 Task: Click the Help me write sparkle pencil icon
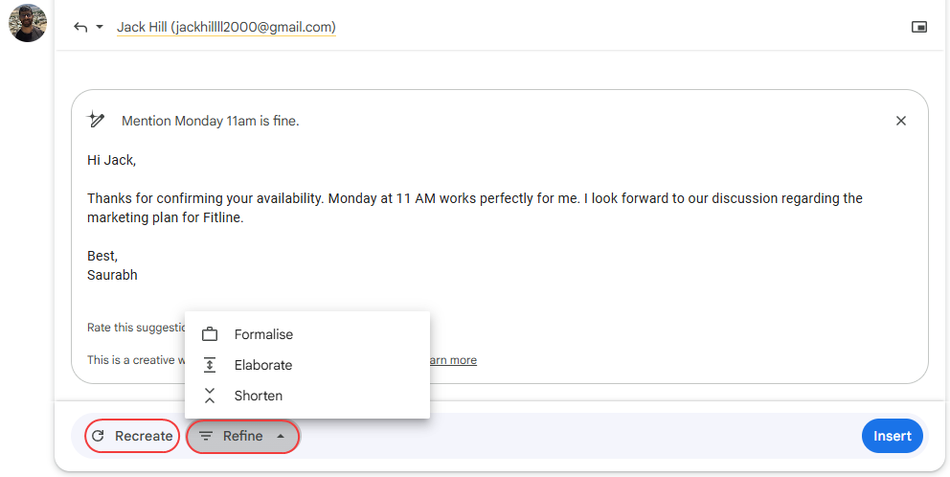click(96, 120)
